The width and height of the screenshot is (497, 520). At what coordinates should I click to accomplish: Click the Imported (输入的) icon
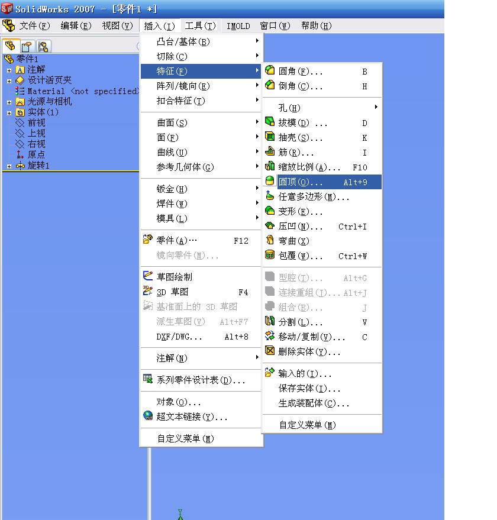[x=270, y=373]
